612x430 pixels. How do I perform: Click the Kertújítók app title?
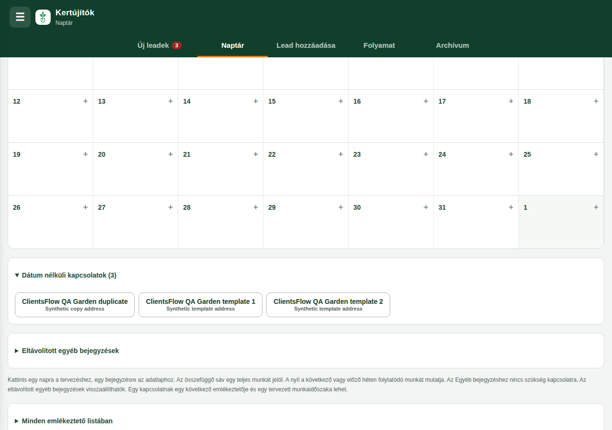point(75,13)
